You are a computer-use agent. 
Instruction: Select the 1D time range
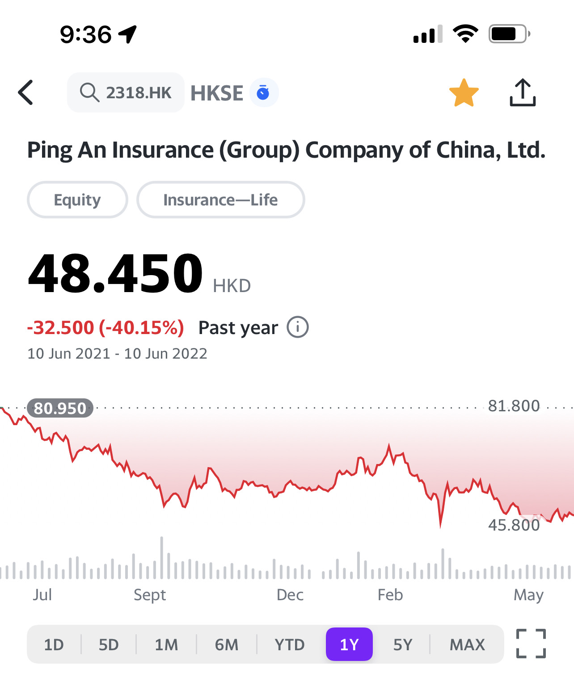point(54,644)
